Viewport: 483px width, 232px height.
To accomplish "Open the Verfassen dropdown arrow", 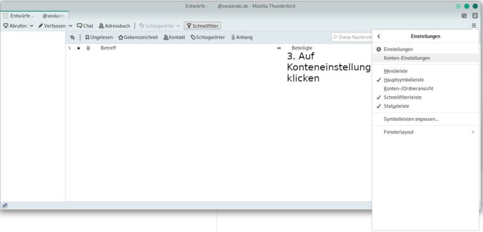I will click(70, 26).
